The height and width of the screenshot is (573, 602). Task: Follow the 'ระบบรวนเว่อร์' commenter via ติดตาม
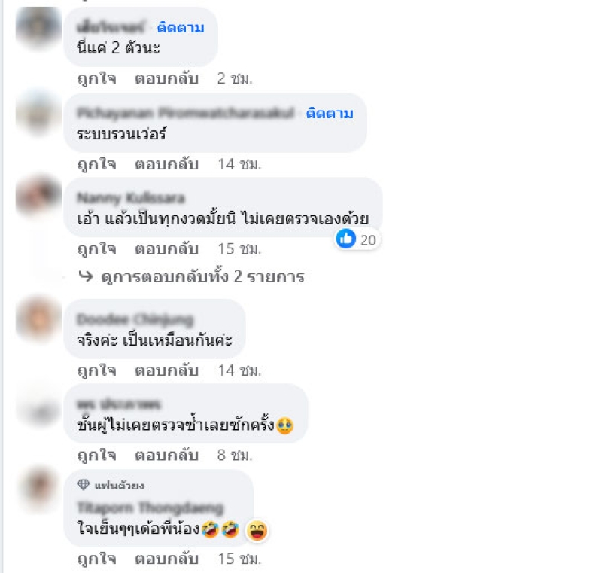pos(330,113)
